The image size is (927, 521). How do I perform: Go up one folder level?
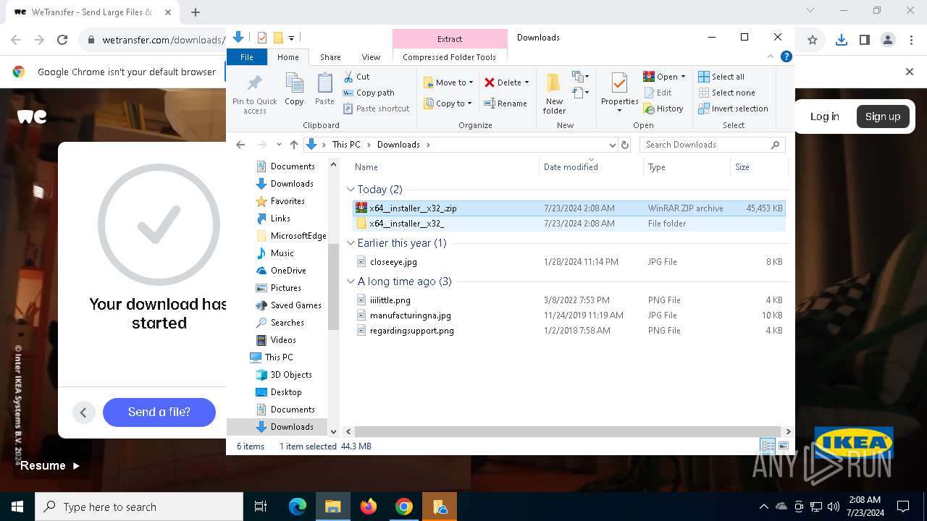tap(293, 145)
